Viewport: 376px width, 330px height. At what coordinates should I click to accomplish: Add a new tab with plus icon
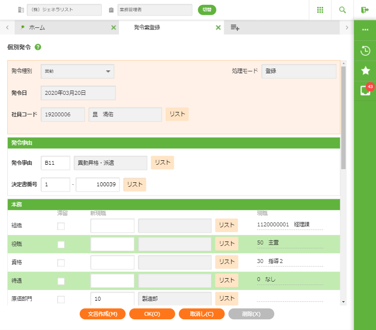[x=235, y=28]
